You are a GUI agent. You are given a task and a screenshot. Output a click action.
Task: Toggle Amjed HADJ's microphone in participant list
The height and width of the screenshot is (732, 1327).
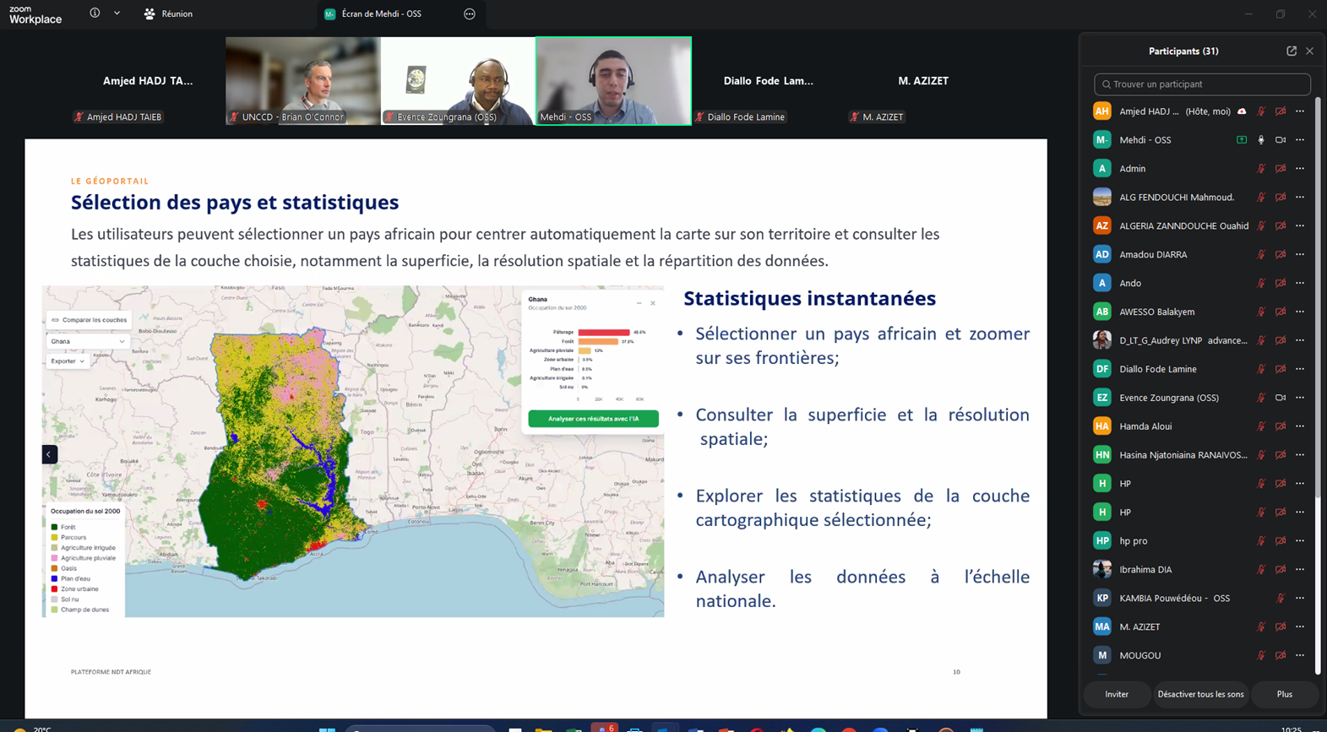click(1261, 111)
